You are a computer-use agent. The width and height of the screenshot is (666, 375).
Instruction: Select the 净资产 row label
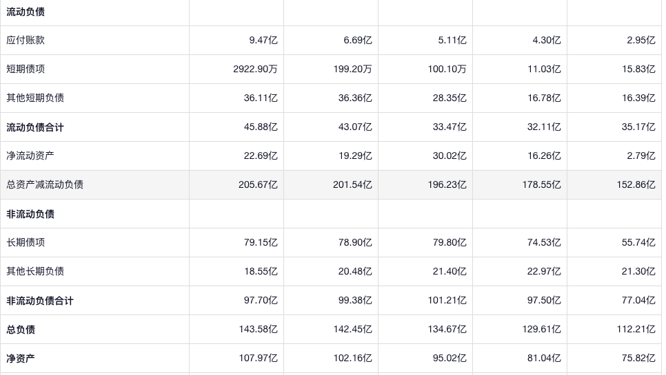(x=21, y=358)
